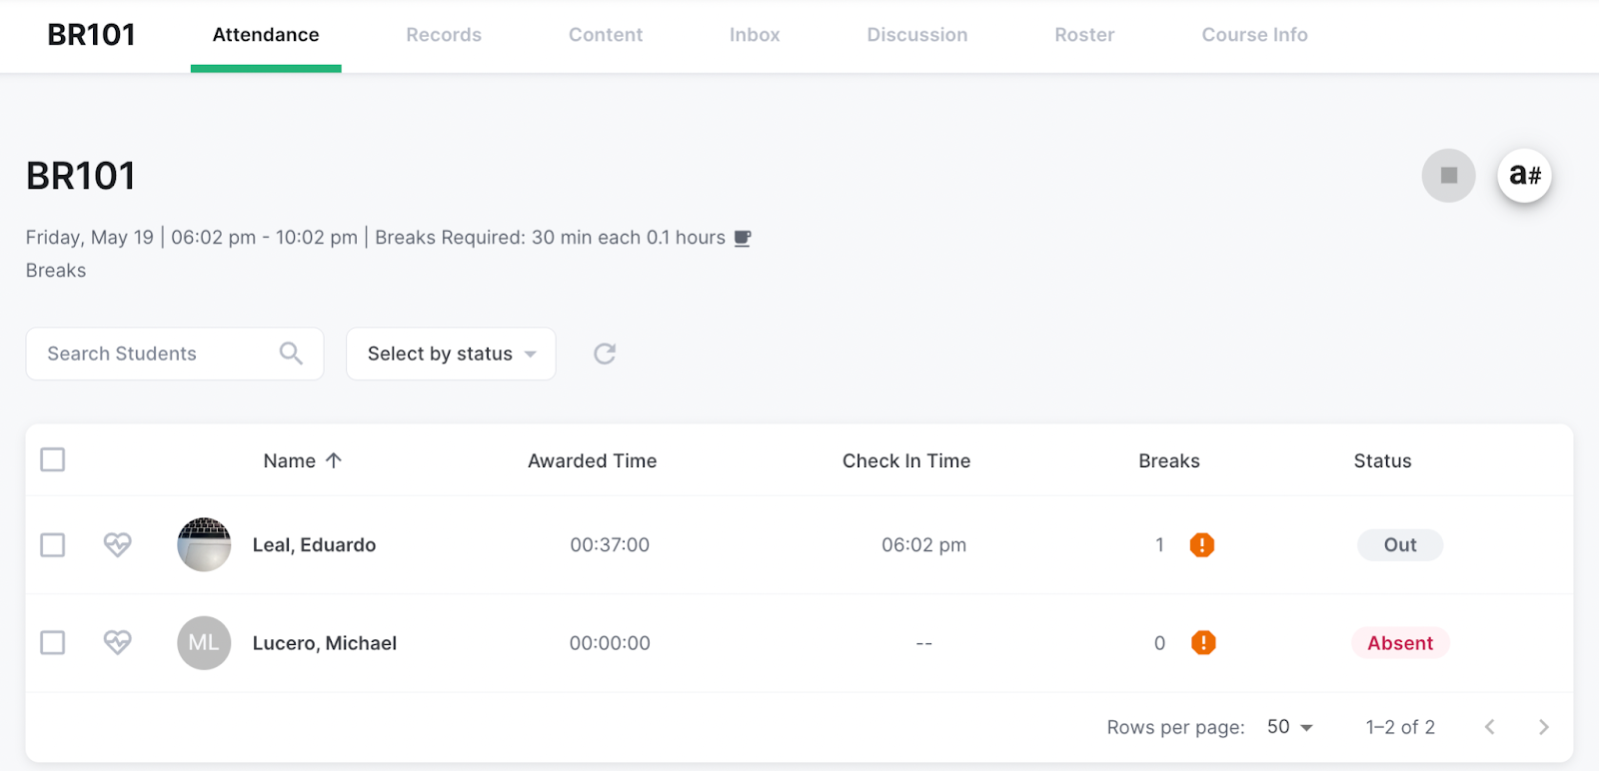Click orange break warning icon for Leal
Viewport: 1599px width, 771px height.
(1202, 545)
